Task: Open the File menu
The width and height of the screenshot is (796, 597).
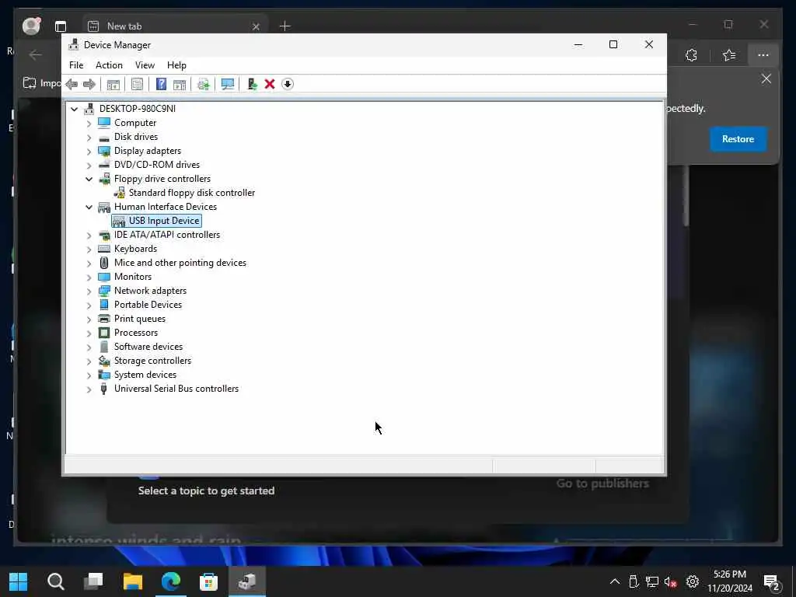Action: click(76, 65)
